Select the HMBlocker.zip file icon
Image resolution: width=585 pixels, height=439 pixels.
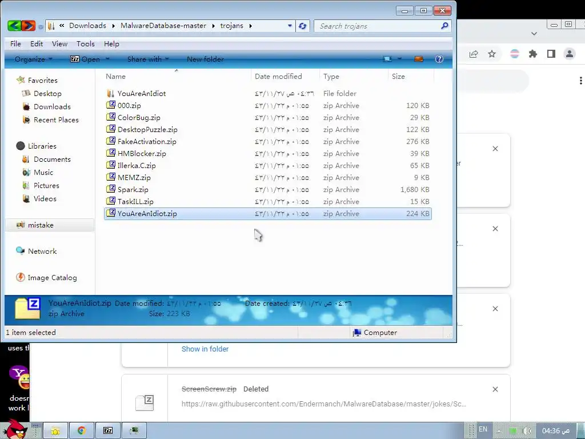[110, 153]
